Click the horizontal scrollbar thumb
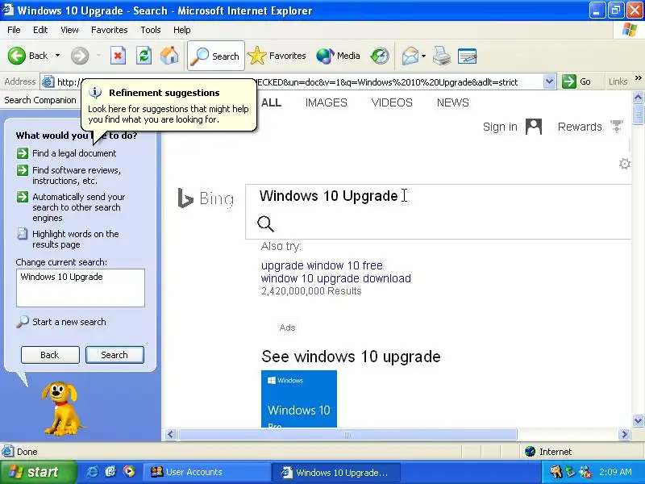This screenshot has height=484, width=645. (347, 434)
